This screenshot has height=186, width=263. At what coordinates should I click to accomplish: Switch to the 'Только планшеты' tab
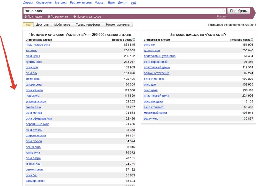117,25
